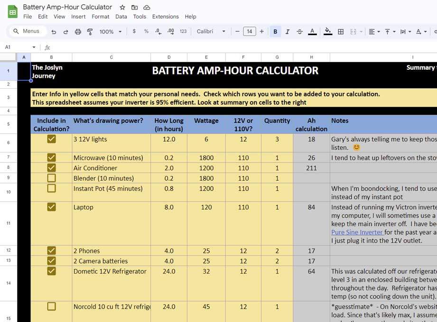The width and height of the screenshot is (437, 322).
Task: Select the Ah calculation value 211
Action: (311, 168)
